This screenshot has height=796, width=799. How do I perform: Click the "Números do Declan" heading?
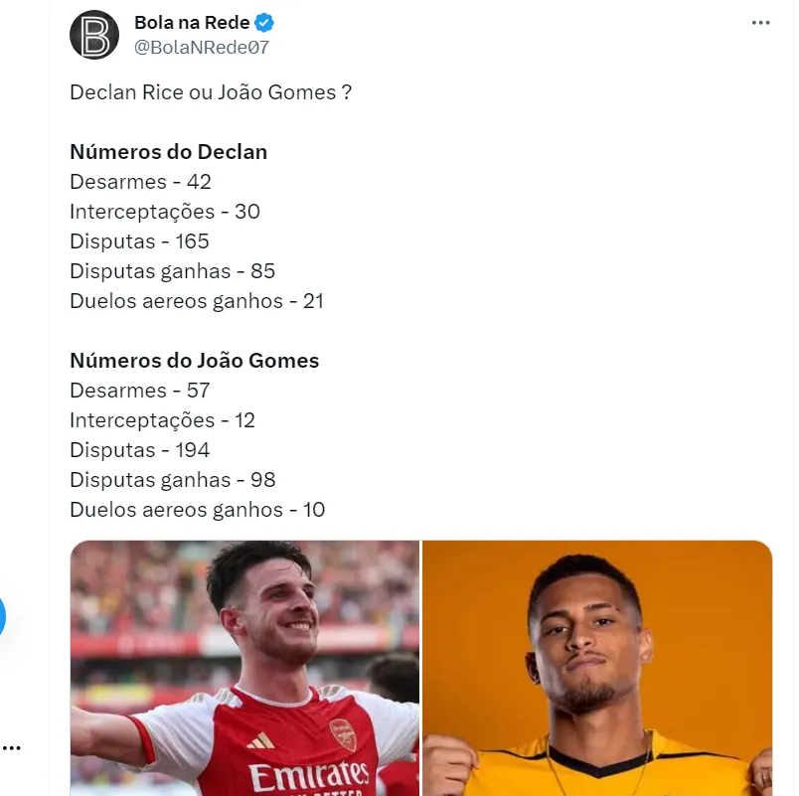click(x=168, y=152)
